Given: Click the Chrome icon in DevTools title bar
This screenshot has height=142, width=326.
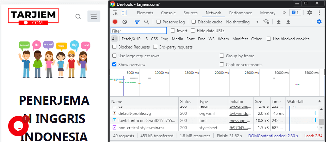Looking at the screenshot, I should pos(113,4).
